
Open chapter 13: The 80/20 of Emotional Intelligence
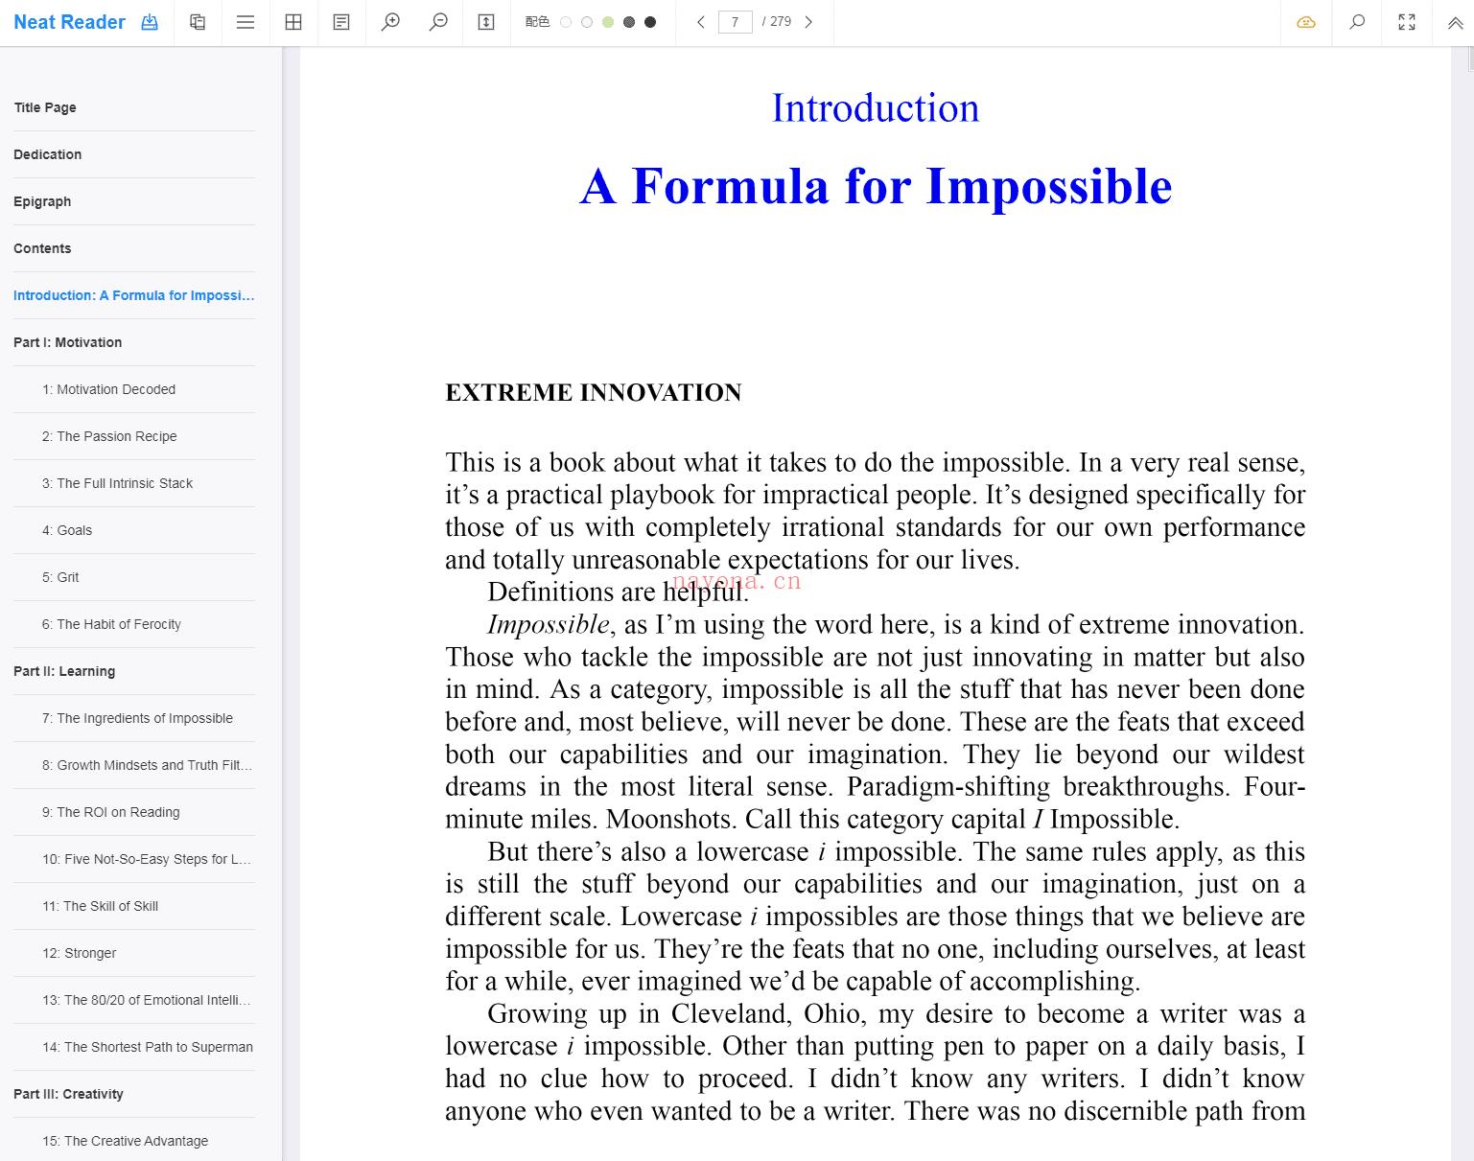[134, 1000]
